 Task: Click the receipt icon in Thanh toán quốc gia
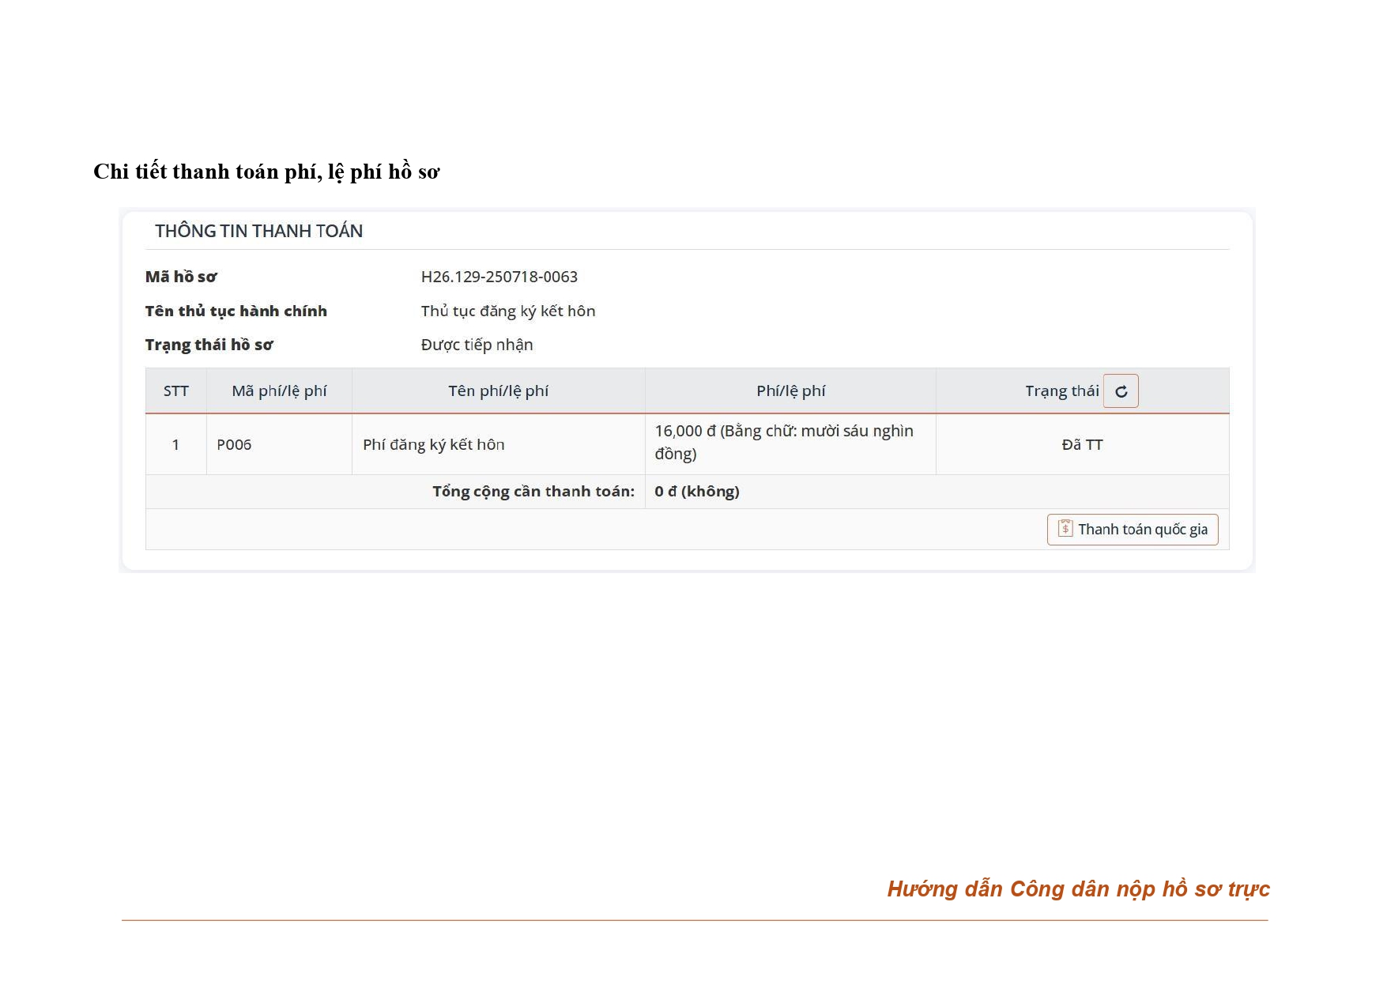tap(1065, 528)
